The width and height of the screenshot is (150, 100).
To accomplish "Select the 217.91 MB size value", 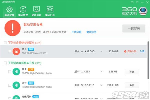I will point(113,85).
